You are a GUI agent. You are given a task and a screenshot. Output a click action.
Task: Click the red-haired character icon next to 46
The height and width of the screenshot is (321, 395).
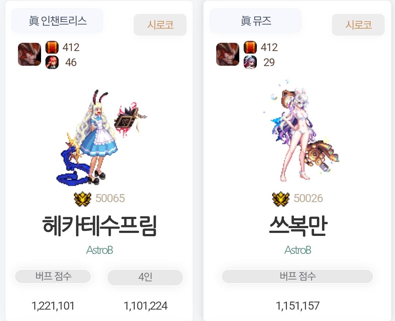point(52,62)
